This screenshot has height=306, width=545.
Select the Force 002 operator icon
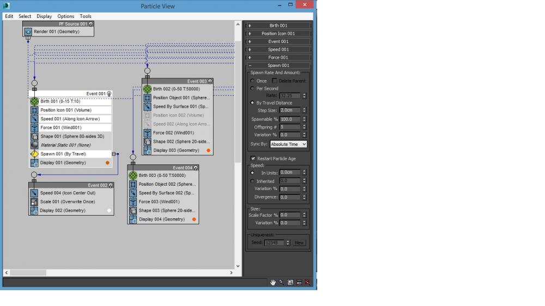point(147,133)
